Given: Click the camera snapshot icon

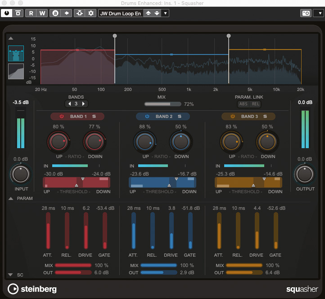Looking at the screenshot, I should [x=306, y=13].
